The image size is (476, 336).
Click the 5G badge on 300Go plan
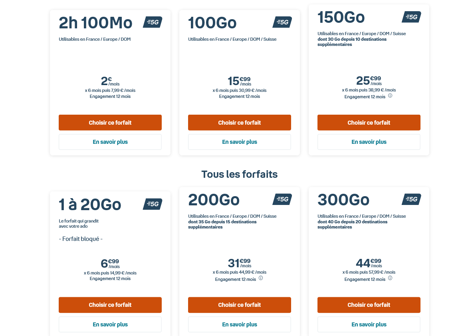[411, 199]
